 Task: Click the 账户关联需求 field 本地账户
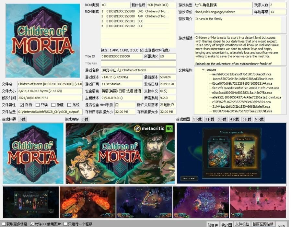coord(168,105)
